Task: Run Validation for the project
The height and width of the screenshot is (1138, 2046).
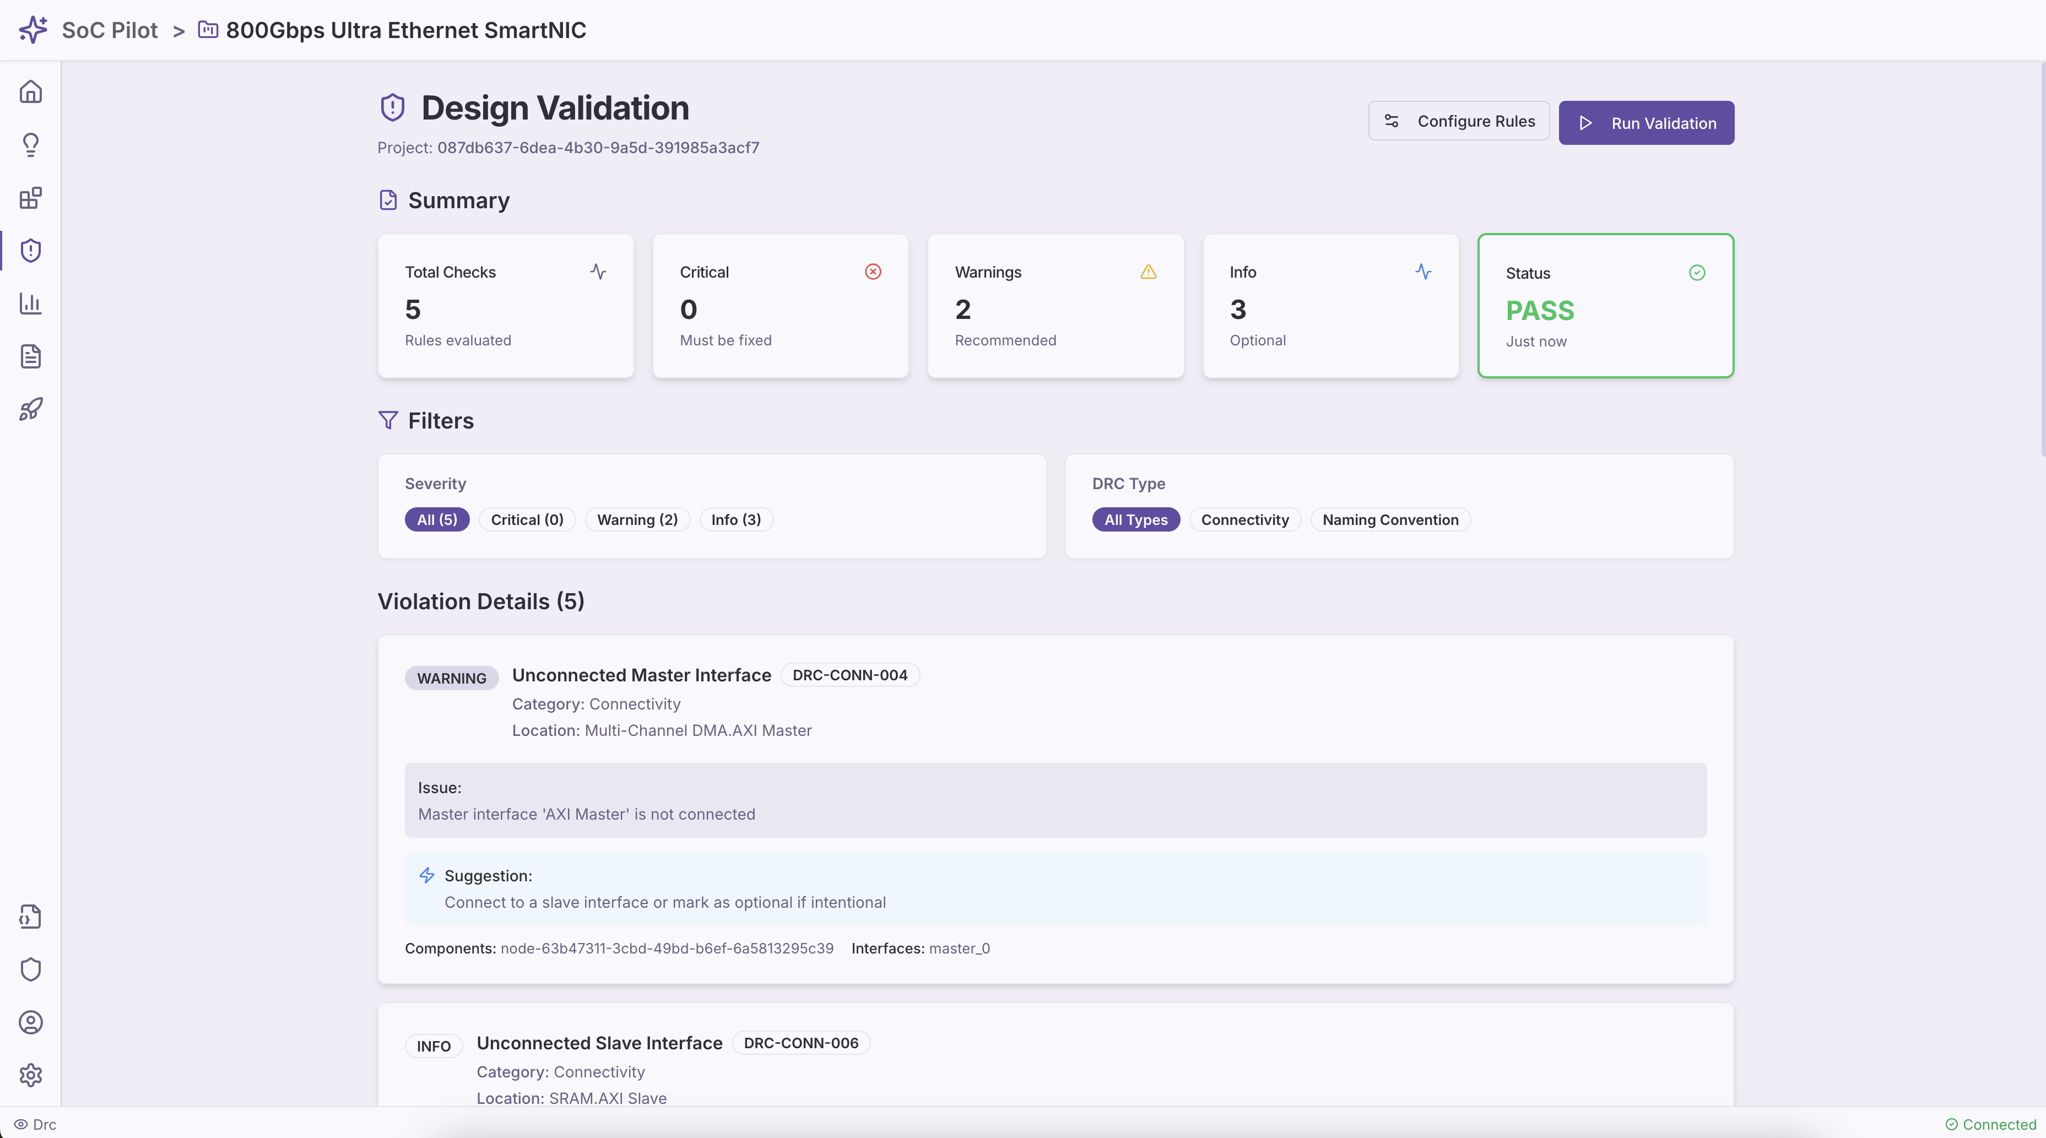Action: tap(1645, 123)
